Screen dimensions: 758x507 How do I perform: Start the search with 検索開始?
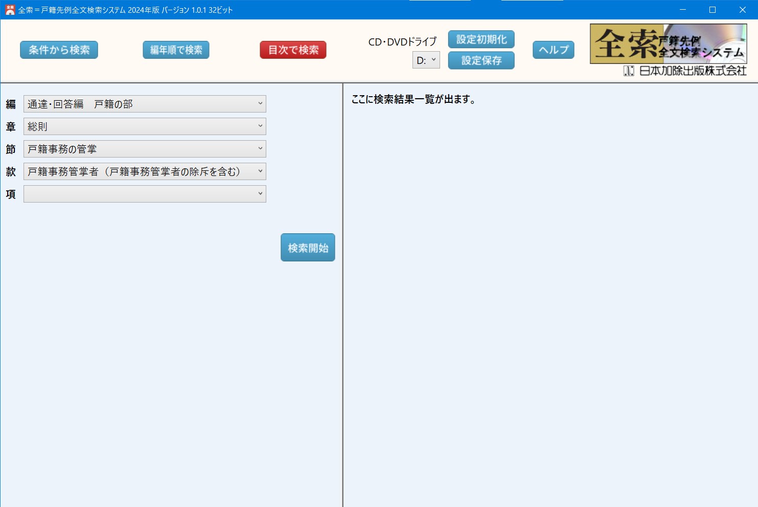click(308, 248)
